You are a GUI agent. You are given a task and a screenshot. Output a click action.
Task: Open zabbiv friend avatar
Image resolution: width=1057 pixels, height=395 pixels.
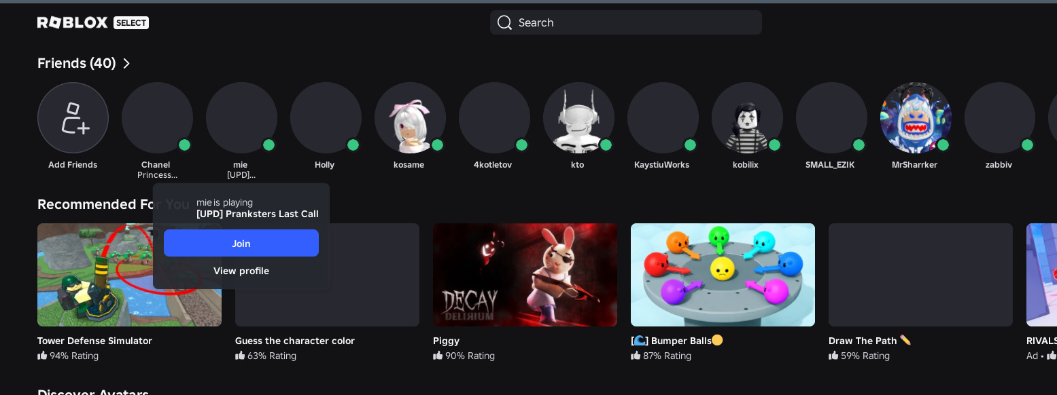[x=1000, y=118]
